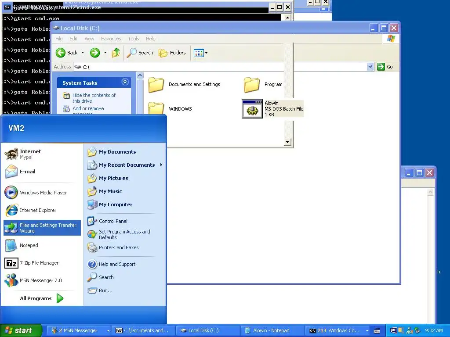Image resolution: width=450 pixels, height=337 pixels.
Task: Open Views dropdown in Explorer toolbar
Action: click(200, 53)
